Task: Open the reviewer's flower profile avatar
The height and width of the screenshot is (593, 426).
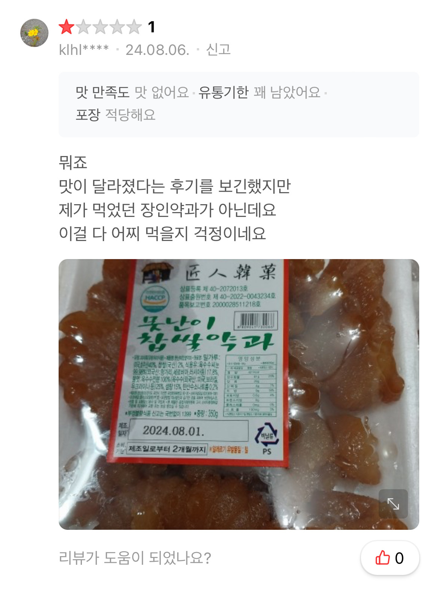Action: 34,33
